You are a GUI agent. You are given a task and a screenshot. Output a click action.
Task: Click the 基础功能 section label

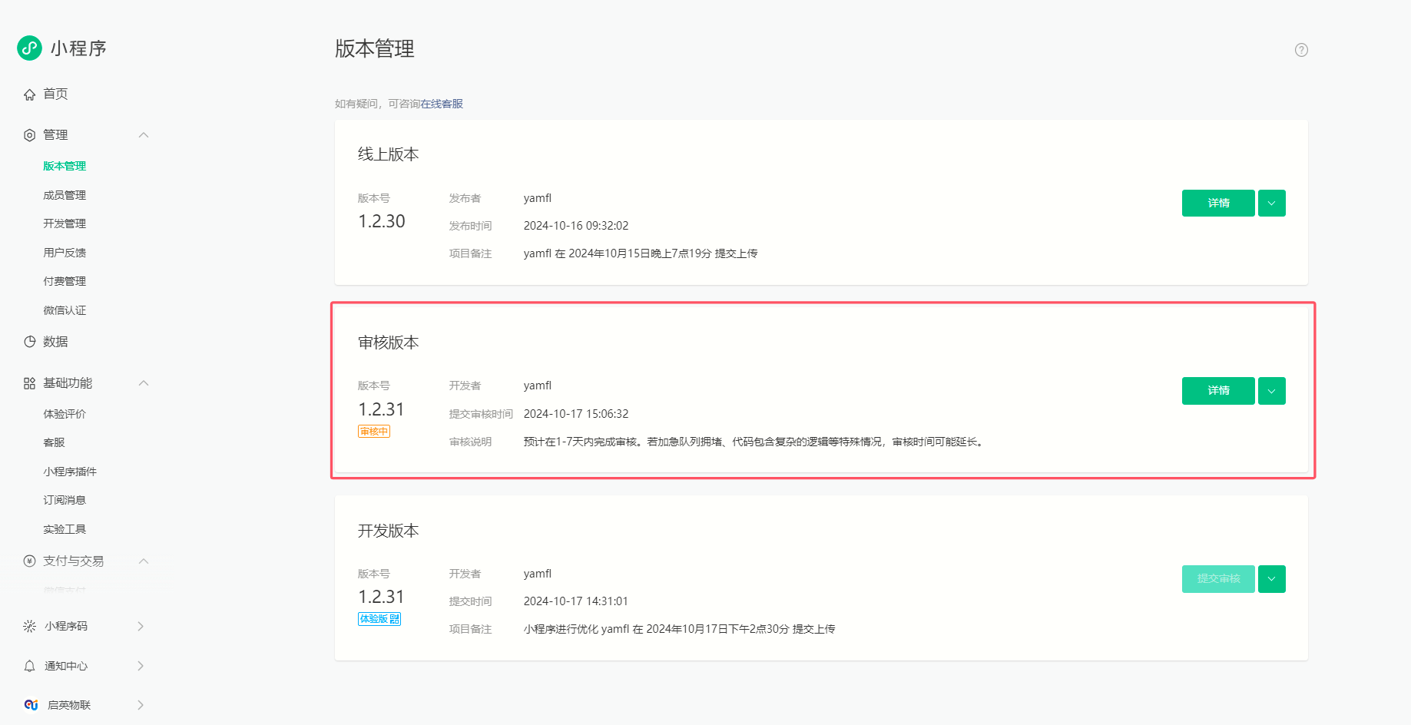tap(68, 383)
